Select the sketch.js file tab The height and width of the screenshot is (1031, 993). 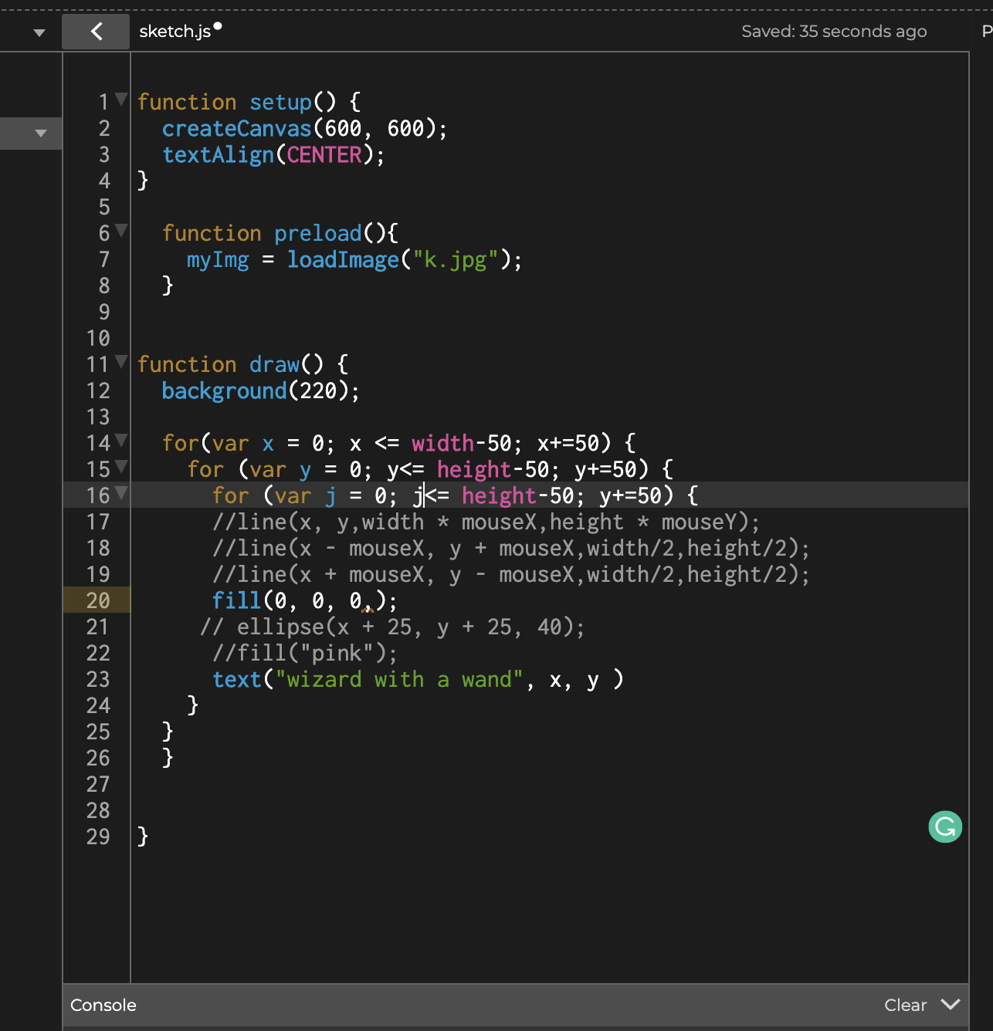point(175,32)
